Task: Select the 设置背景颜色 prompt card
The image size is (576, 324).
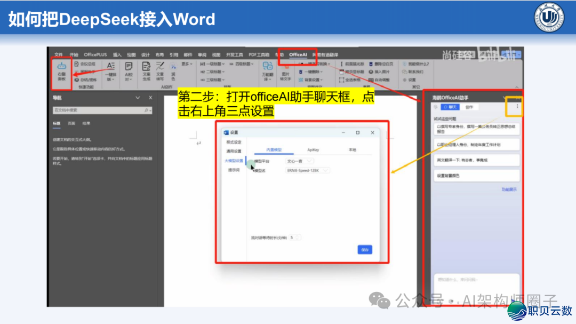Action: click(x=476, y=175)
